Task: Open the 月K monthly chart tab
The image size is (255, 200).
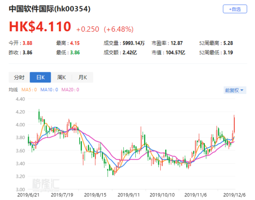Action: click(x=82, y=77)
